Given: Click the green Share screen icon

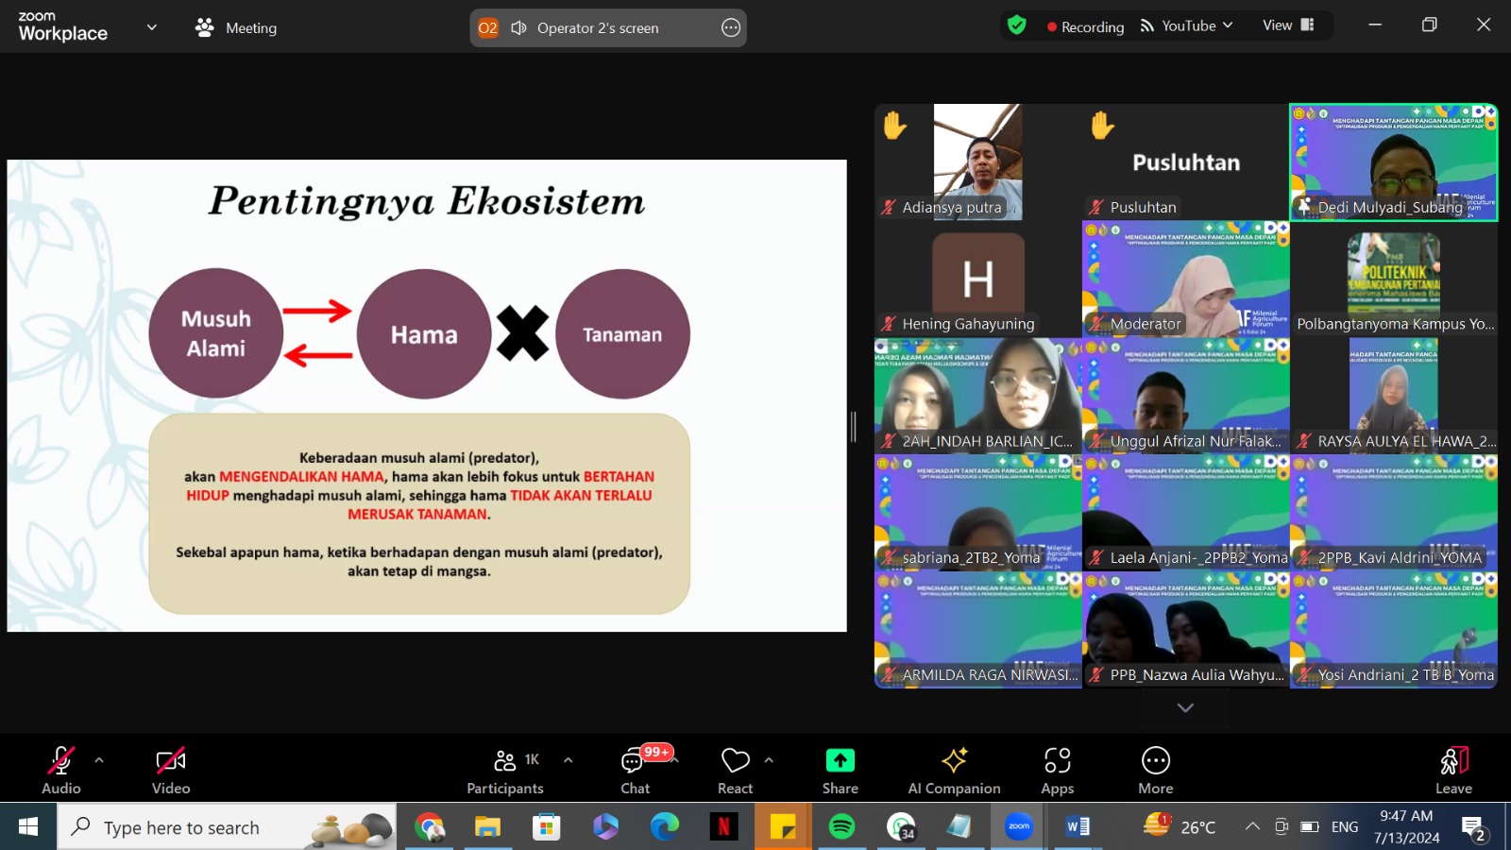Looking at the screenshot, I should (x=840, y=761).
